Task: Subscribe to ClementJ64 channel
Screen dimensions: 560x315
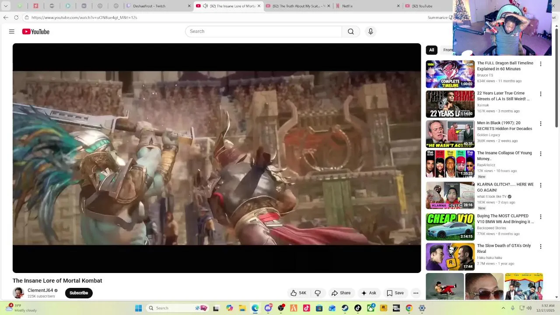Action: point(79,293)
